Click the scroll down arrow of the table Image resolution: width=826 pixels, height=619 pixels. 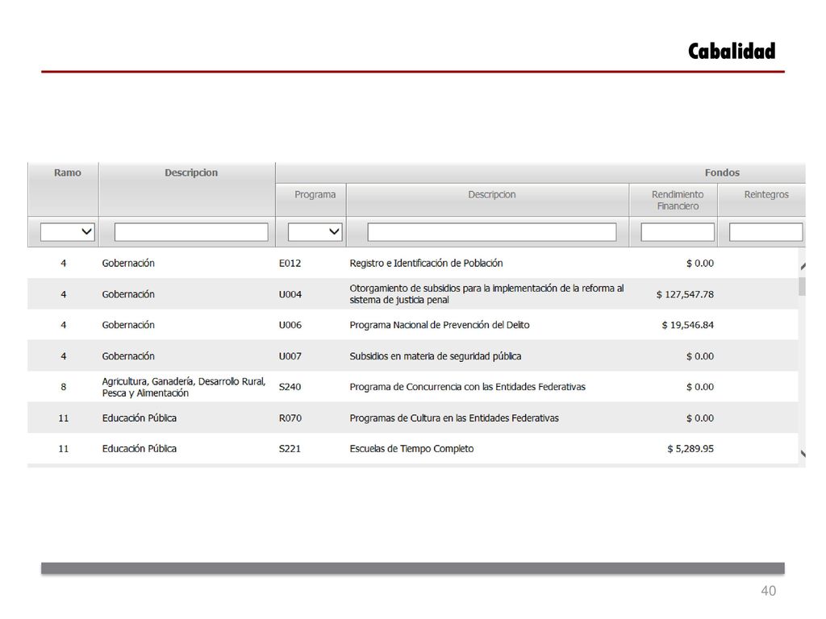[x=803, y=454]
